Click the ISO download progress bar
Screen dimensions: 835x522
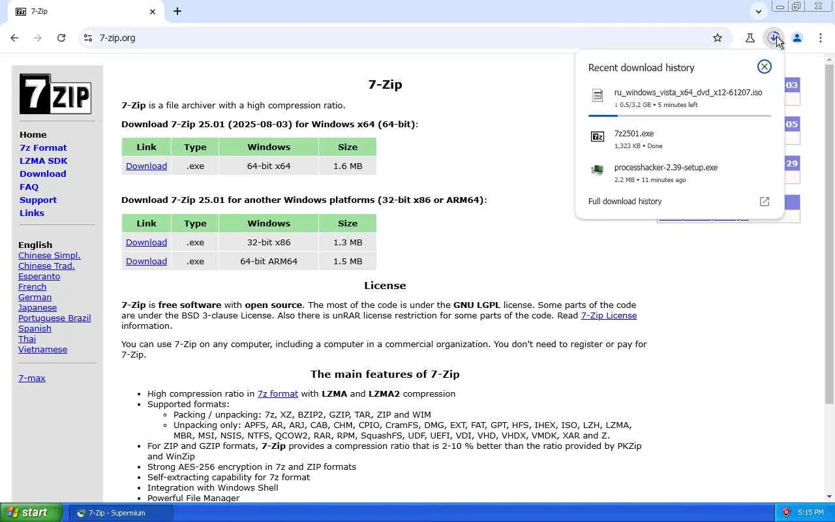pos(680,115)
